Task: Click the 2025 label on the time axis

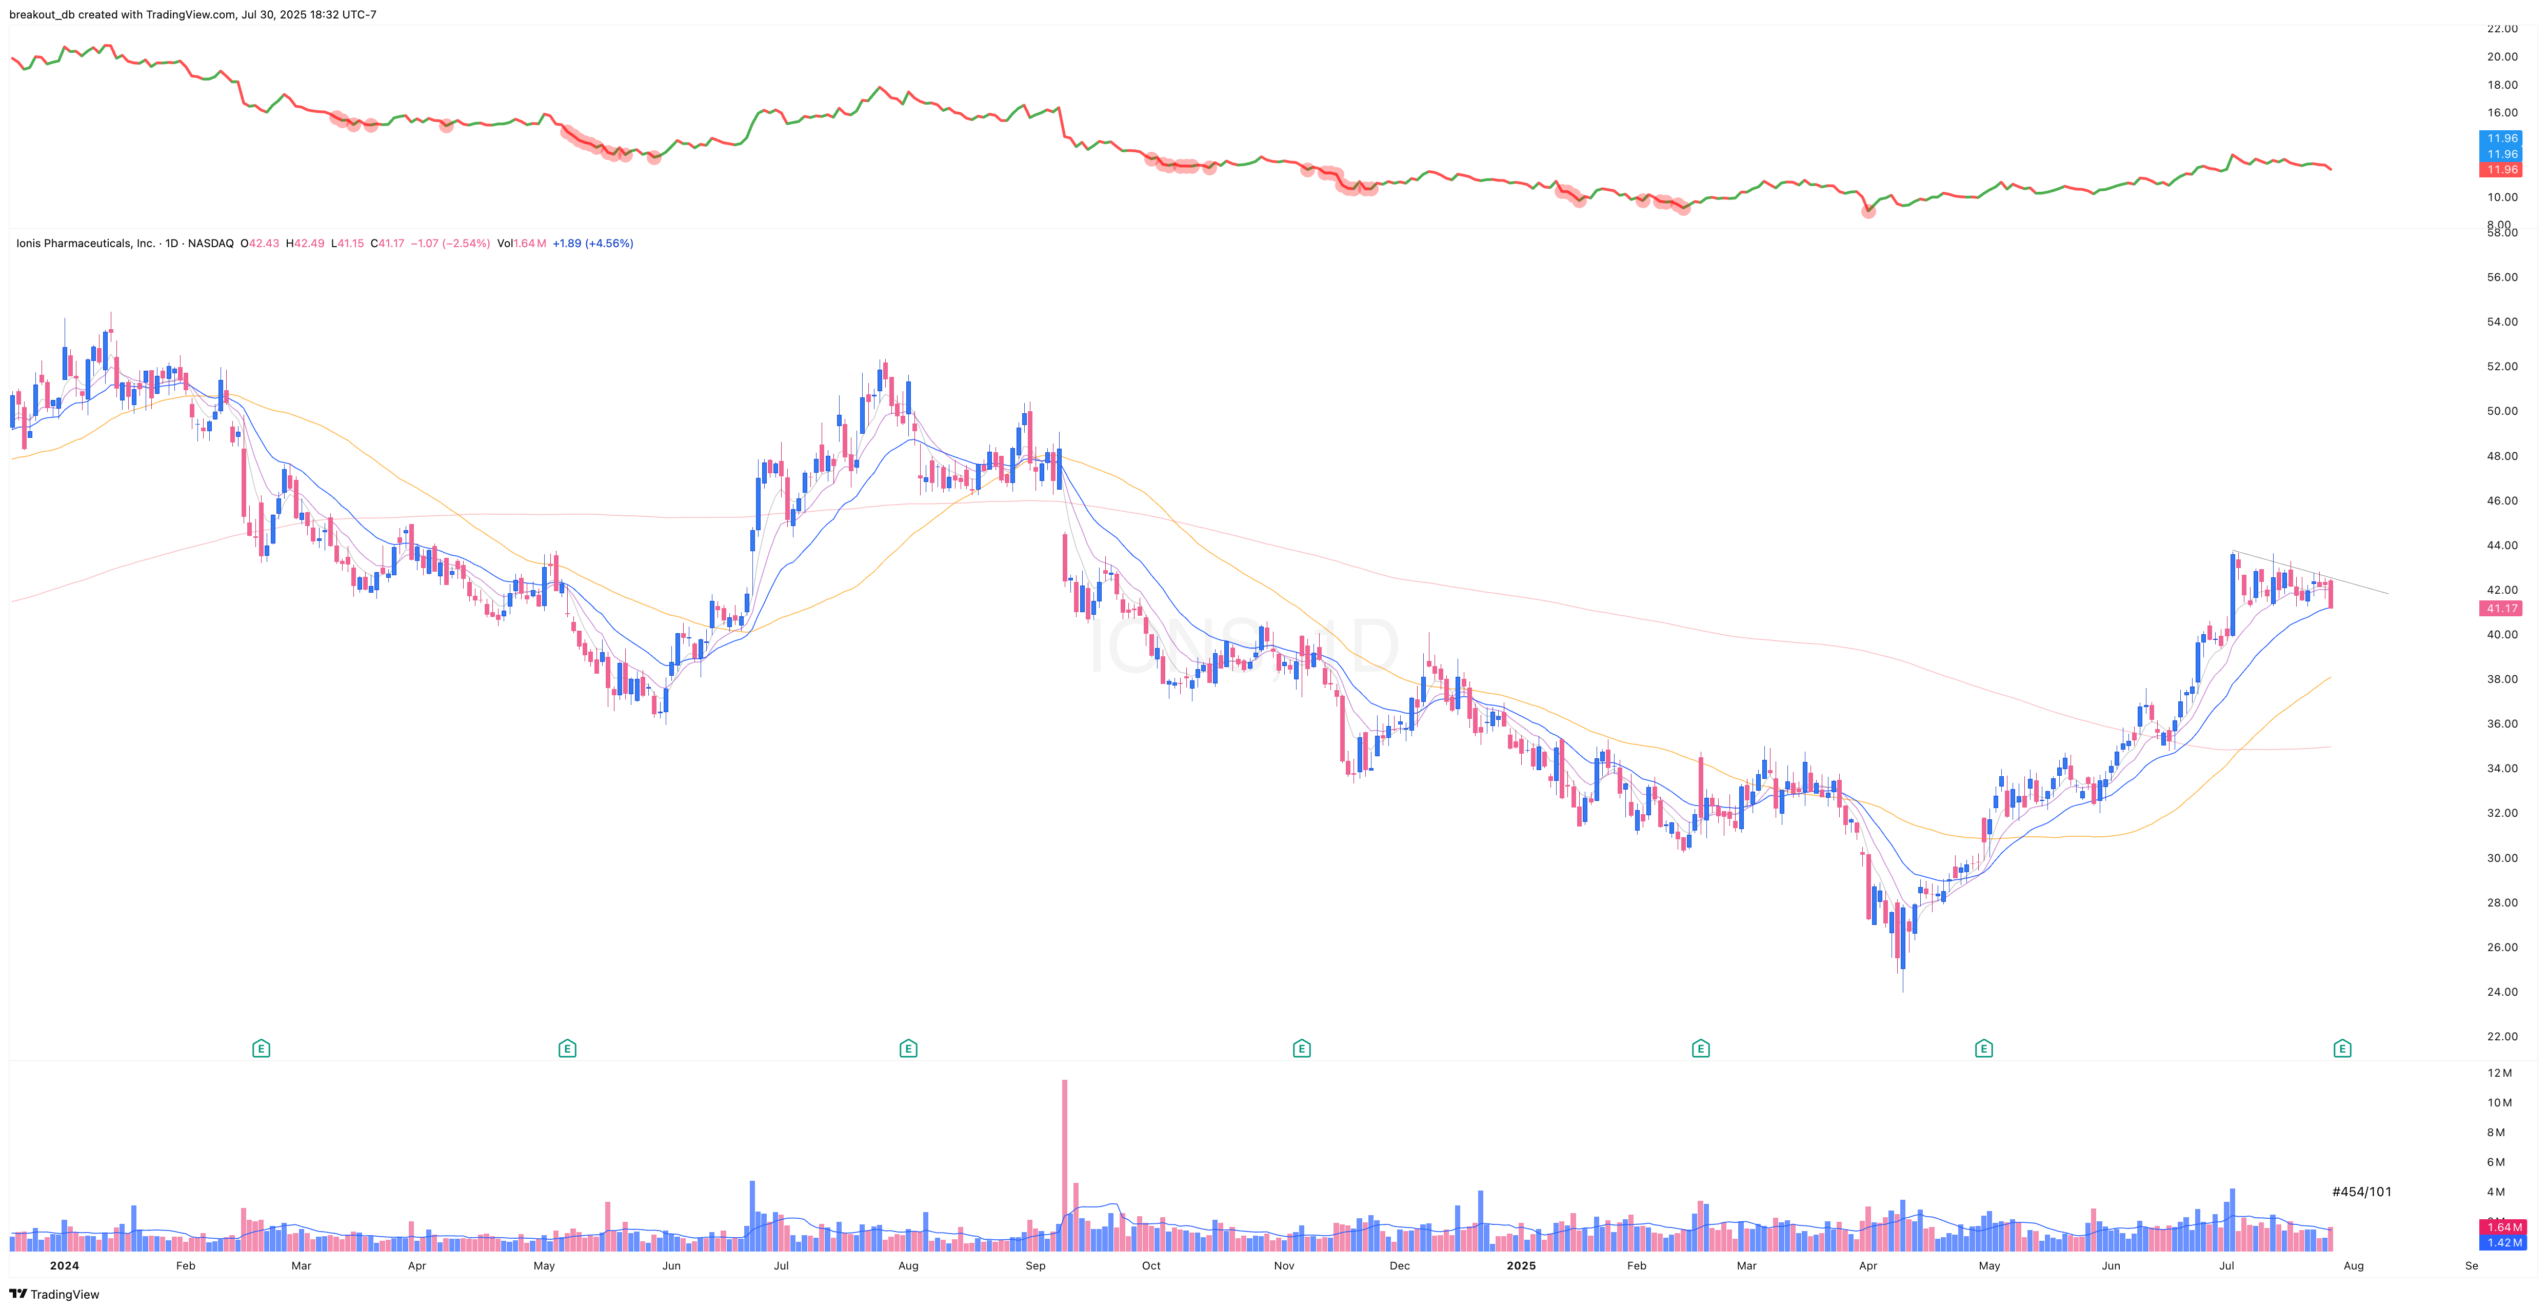Action: tap(1521, 1265)
